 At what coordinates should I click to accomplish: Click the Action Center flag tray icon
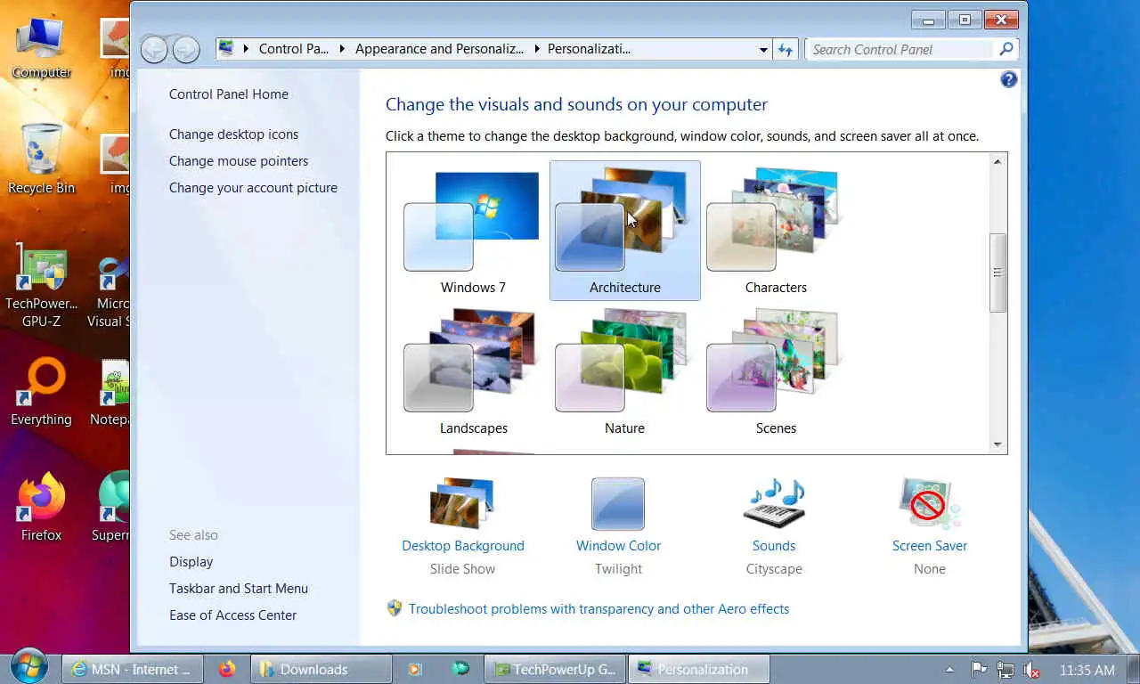[x=979, y=670]
